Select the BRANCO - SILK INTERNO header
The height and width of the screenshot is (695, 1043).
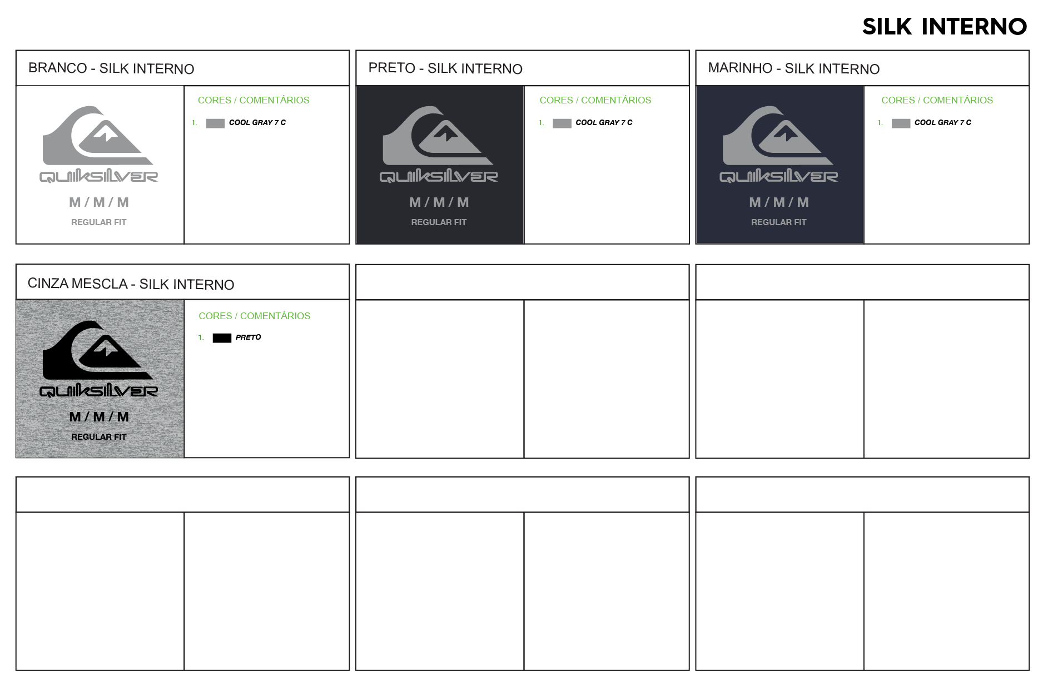[x=111, y=68]
